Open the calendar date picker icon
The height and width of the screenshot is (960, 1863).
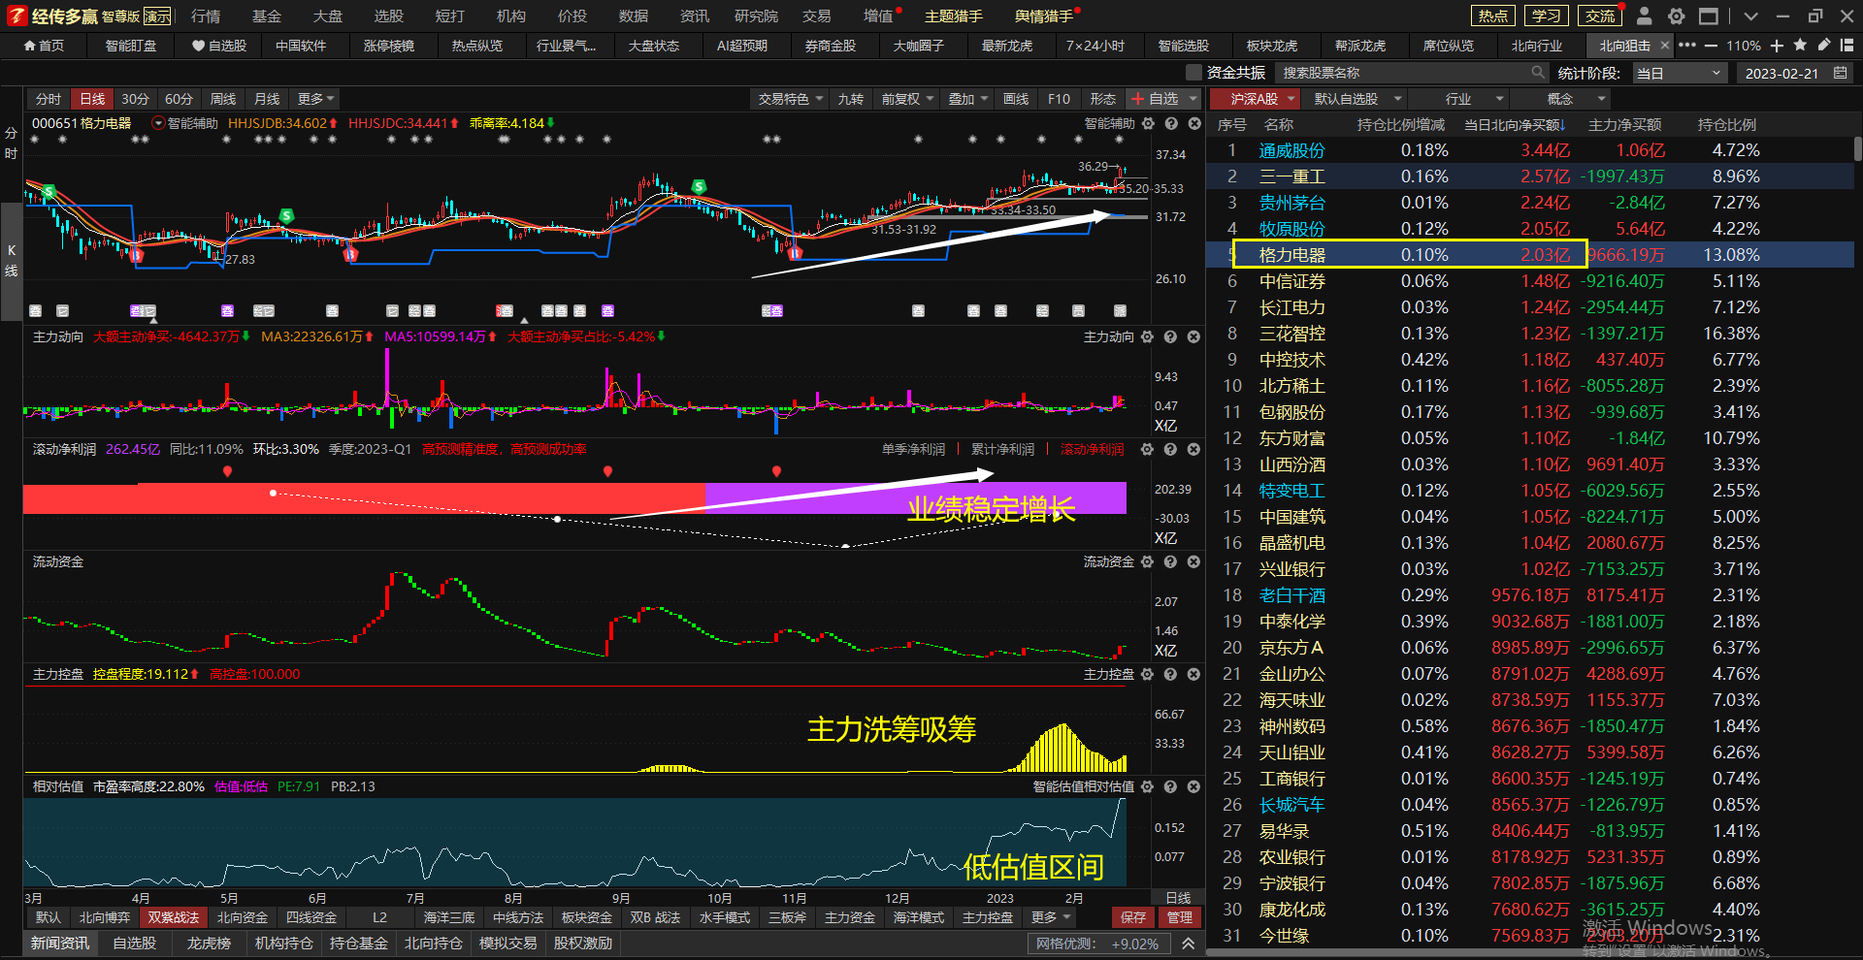click(x=1840, y=73)
